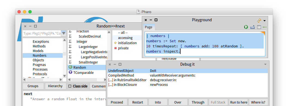Image resolution: width=288 pixels, height=106 pixels.
Task: Click the red macOS close button of Pharo
Action: (x=19, y=12)
